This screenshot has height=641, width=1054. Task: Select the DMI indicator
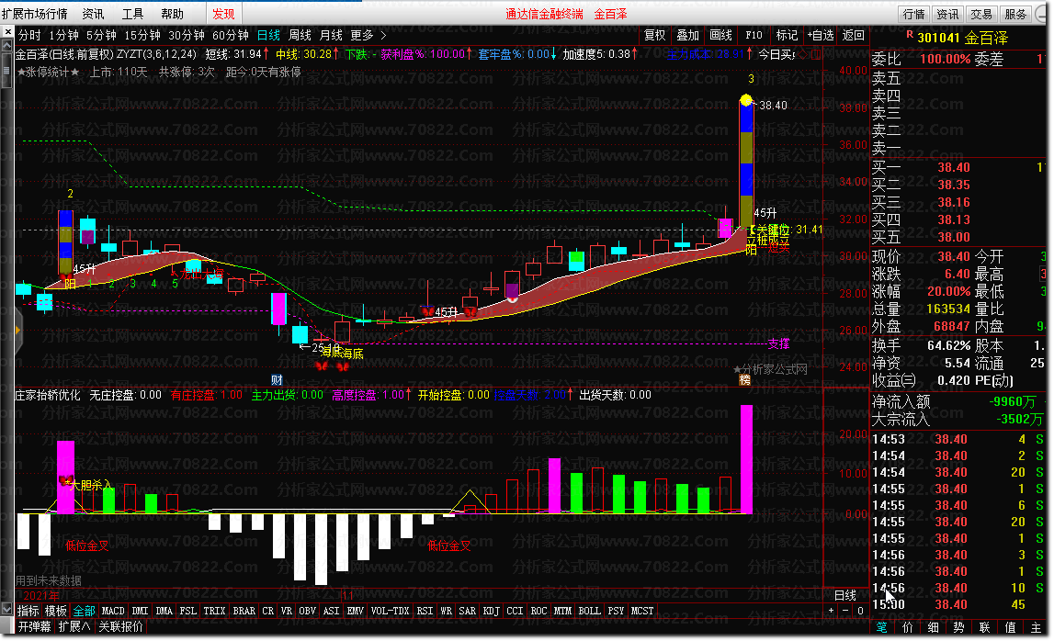point(140,611)
